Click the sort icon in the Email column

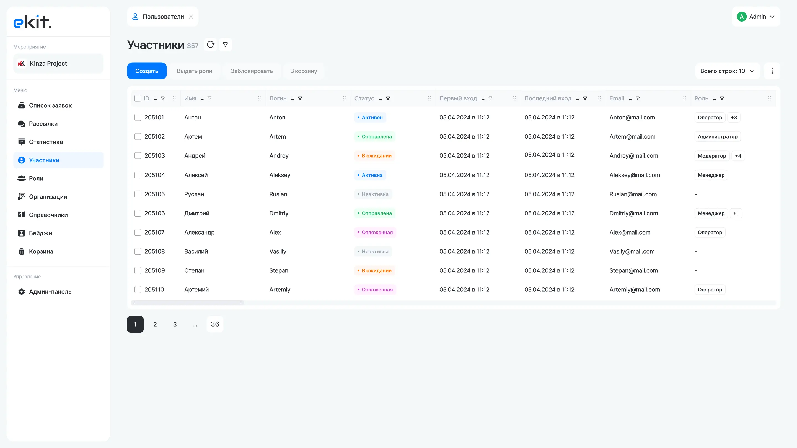coord(630,98)
